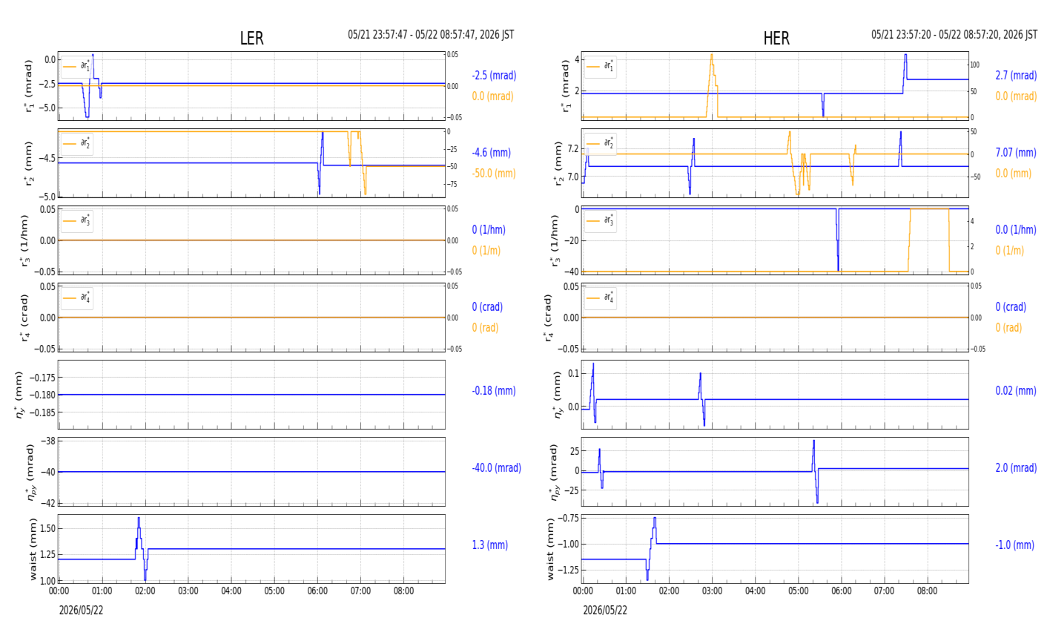The height and width of the screenshot is (641, 1047).
Task: Click HER orange 0.0 (mm) value
Action: point(1013,174)
